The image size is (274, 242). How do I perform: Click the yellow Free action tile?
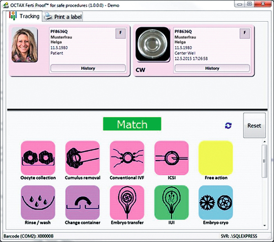216,158
